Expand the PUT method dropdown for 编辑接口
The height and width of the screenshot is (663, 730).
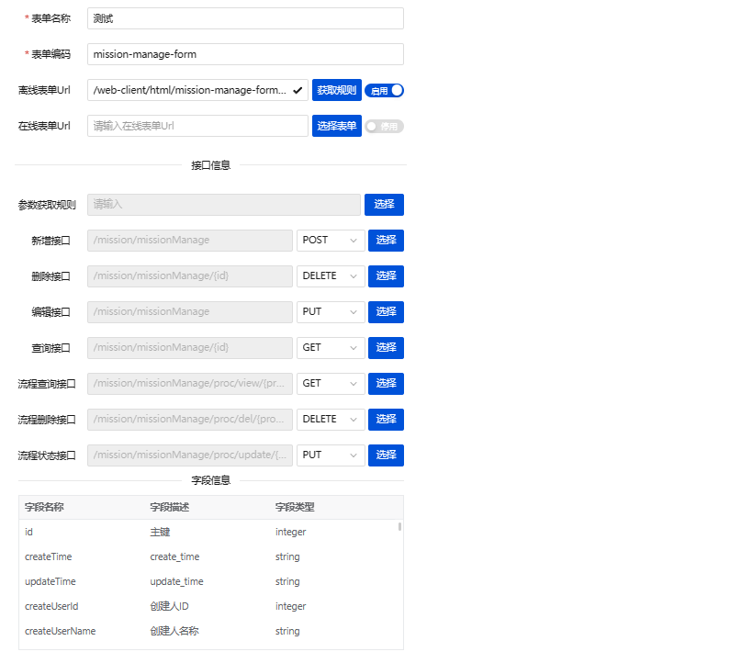(331, 312)
